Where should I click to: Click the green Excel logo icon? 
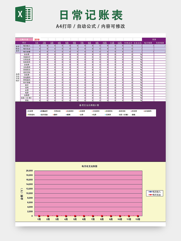[24, 14]
